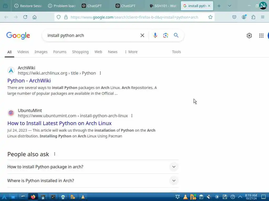Open the tracking protection shield icon
This screenshot has height=201, width=269.
pyautogui.click(x=59, y=17)
